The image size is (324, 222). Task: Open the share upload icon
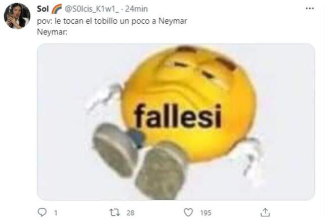tap(265, 212)
